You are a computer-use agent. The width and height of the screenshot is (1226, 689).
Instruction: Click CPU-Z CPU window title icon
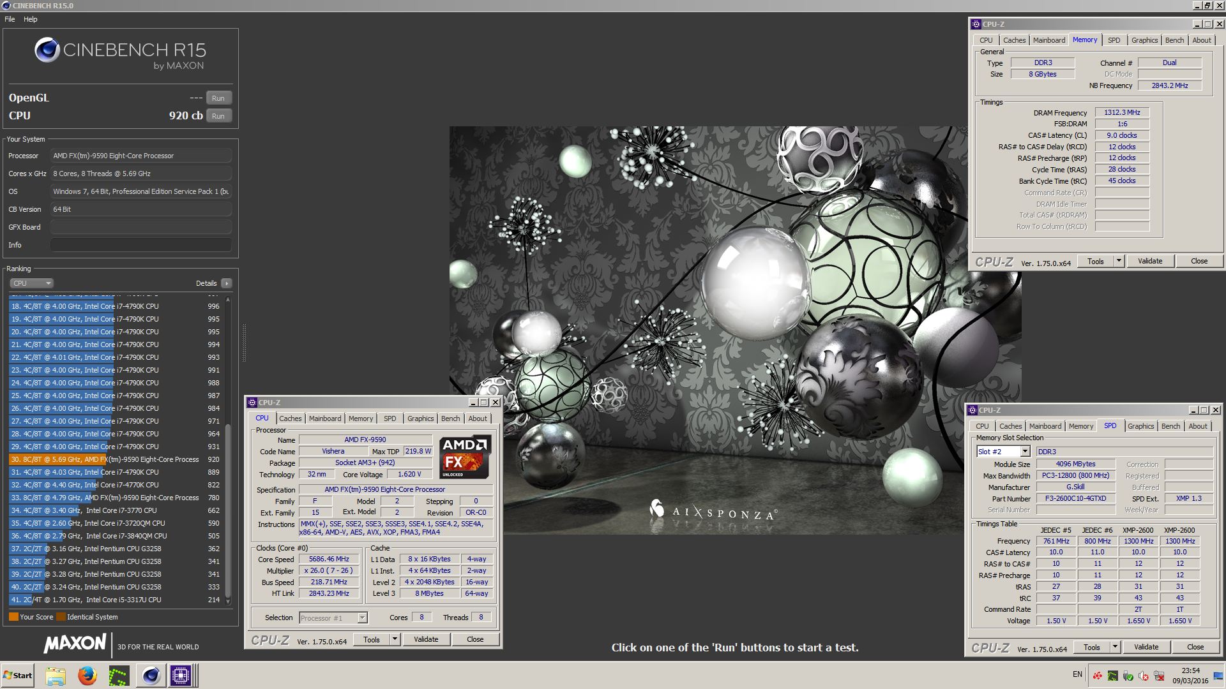(x=252, y=403)
